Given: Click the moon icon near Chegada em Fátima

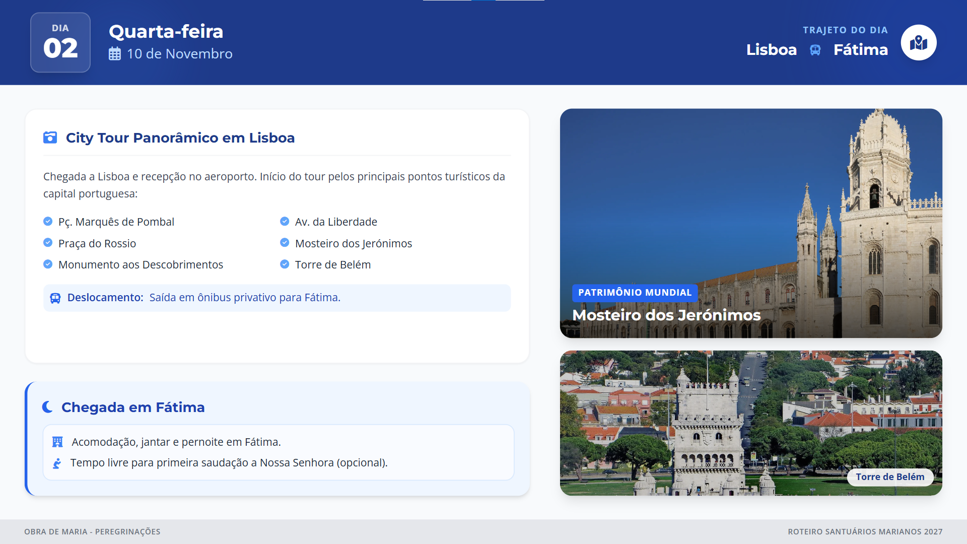Looking at the screenshot, I should [47, 407].
